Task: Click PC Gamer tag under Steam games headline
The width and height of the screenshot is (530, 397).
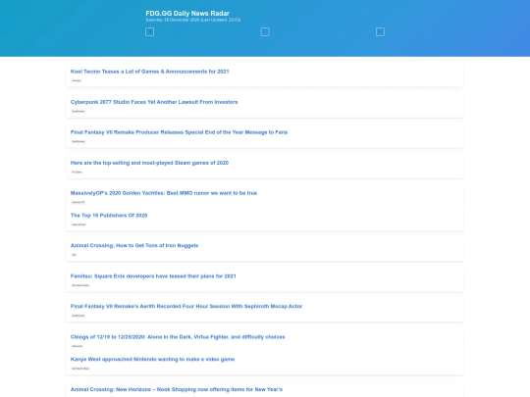Action: [x=77, y=172]
